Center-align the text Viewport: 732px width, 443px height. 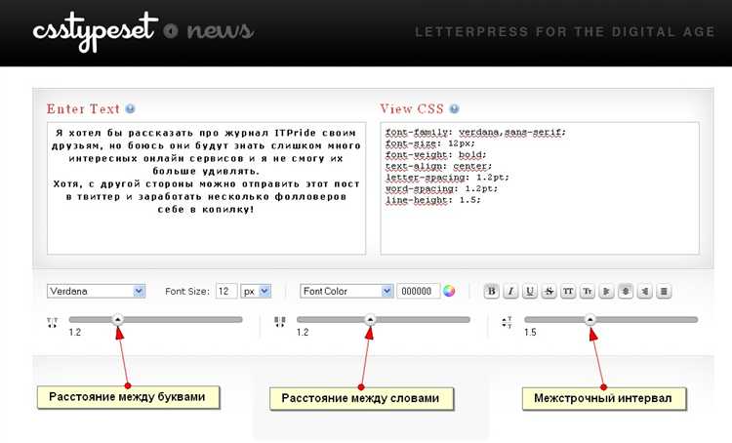pyautogui.click(x=626, y=291)
